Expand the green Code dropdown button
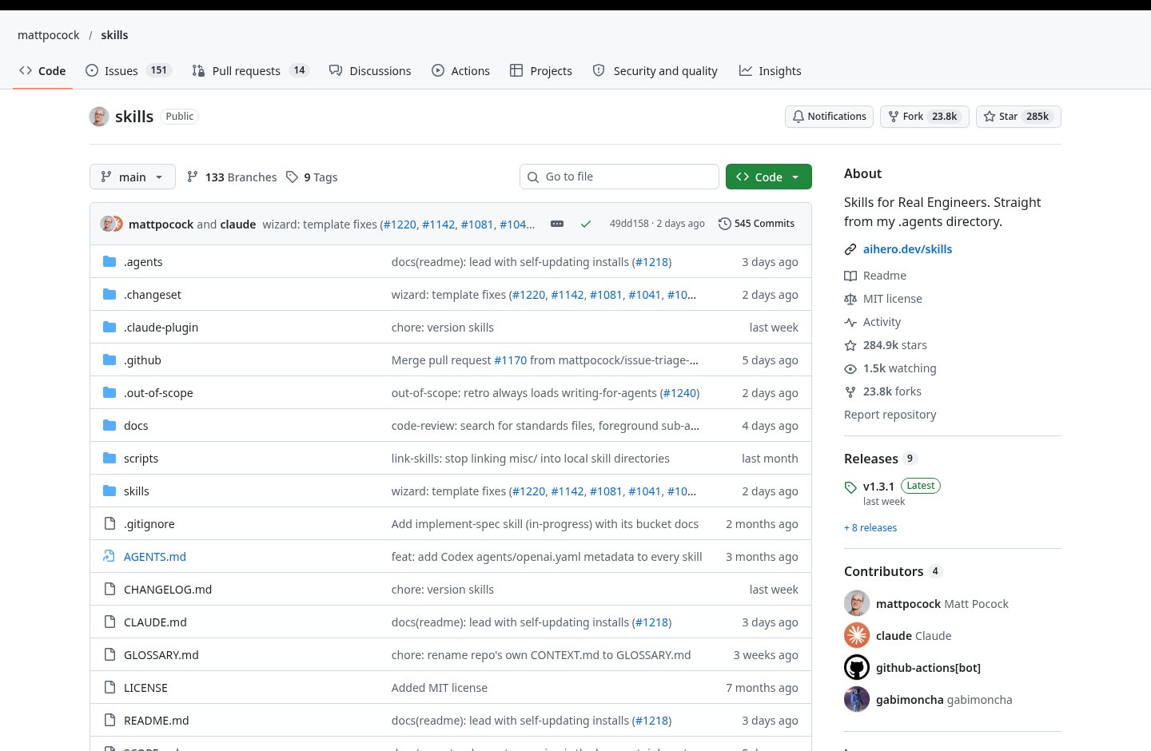1151x751 pixels. click(769, 177)
